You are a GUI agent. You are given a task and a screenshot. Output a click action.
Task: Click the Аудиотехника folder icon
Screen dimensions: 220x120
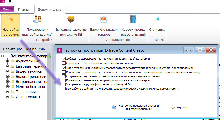click(x=13, y=61)
